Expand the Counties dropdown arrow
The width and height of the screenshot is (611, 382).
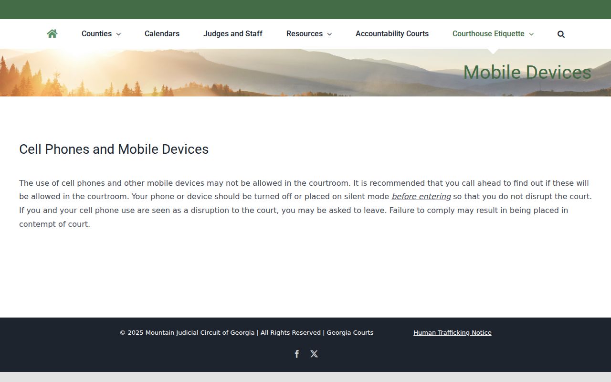(x=118, y=34)
